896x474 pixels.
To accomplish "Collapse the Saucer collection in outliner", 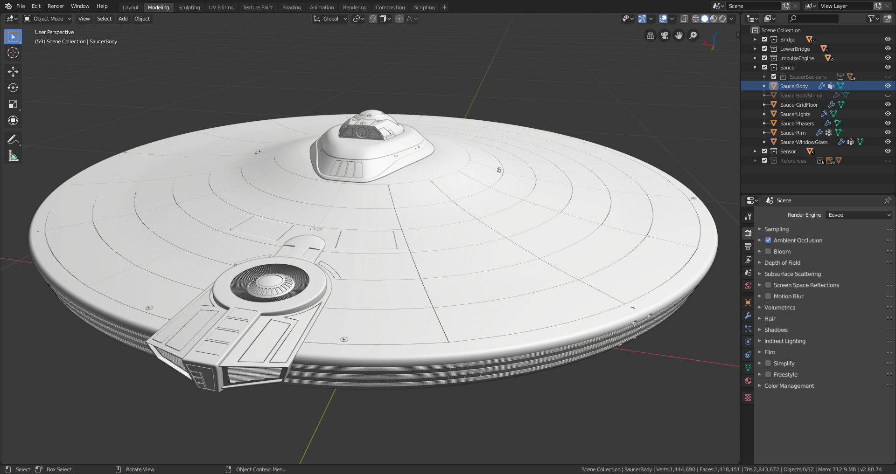I will point(755,68).
